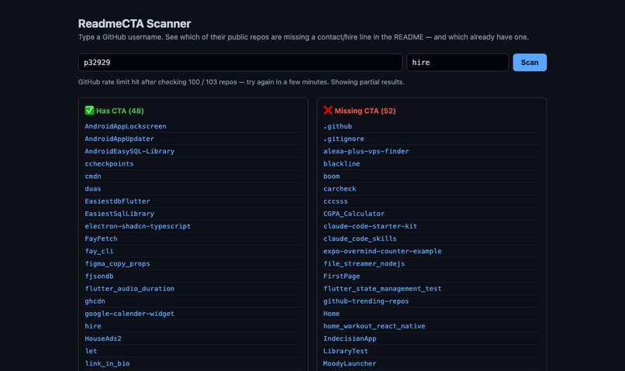625x371 pixels.
Task: Open the IndecisionApp repo link
Action: [350, 338]
